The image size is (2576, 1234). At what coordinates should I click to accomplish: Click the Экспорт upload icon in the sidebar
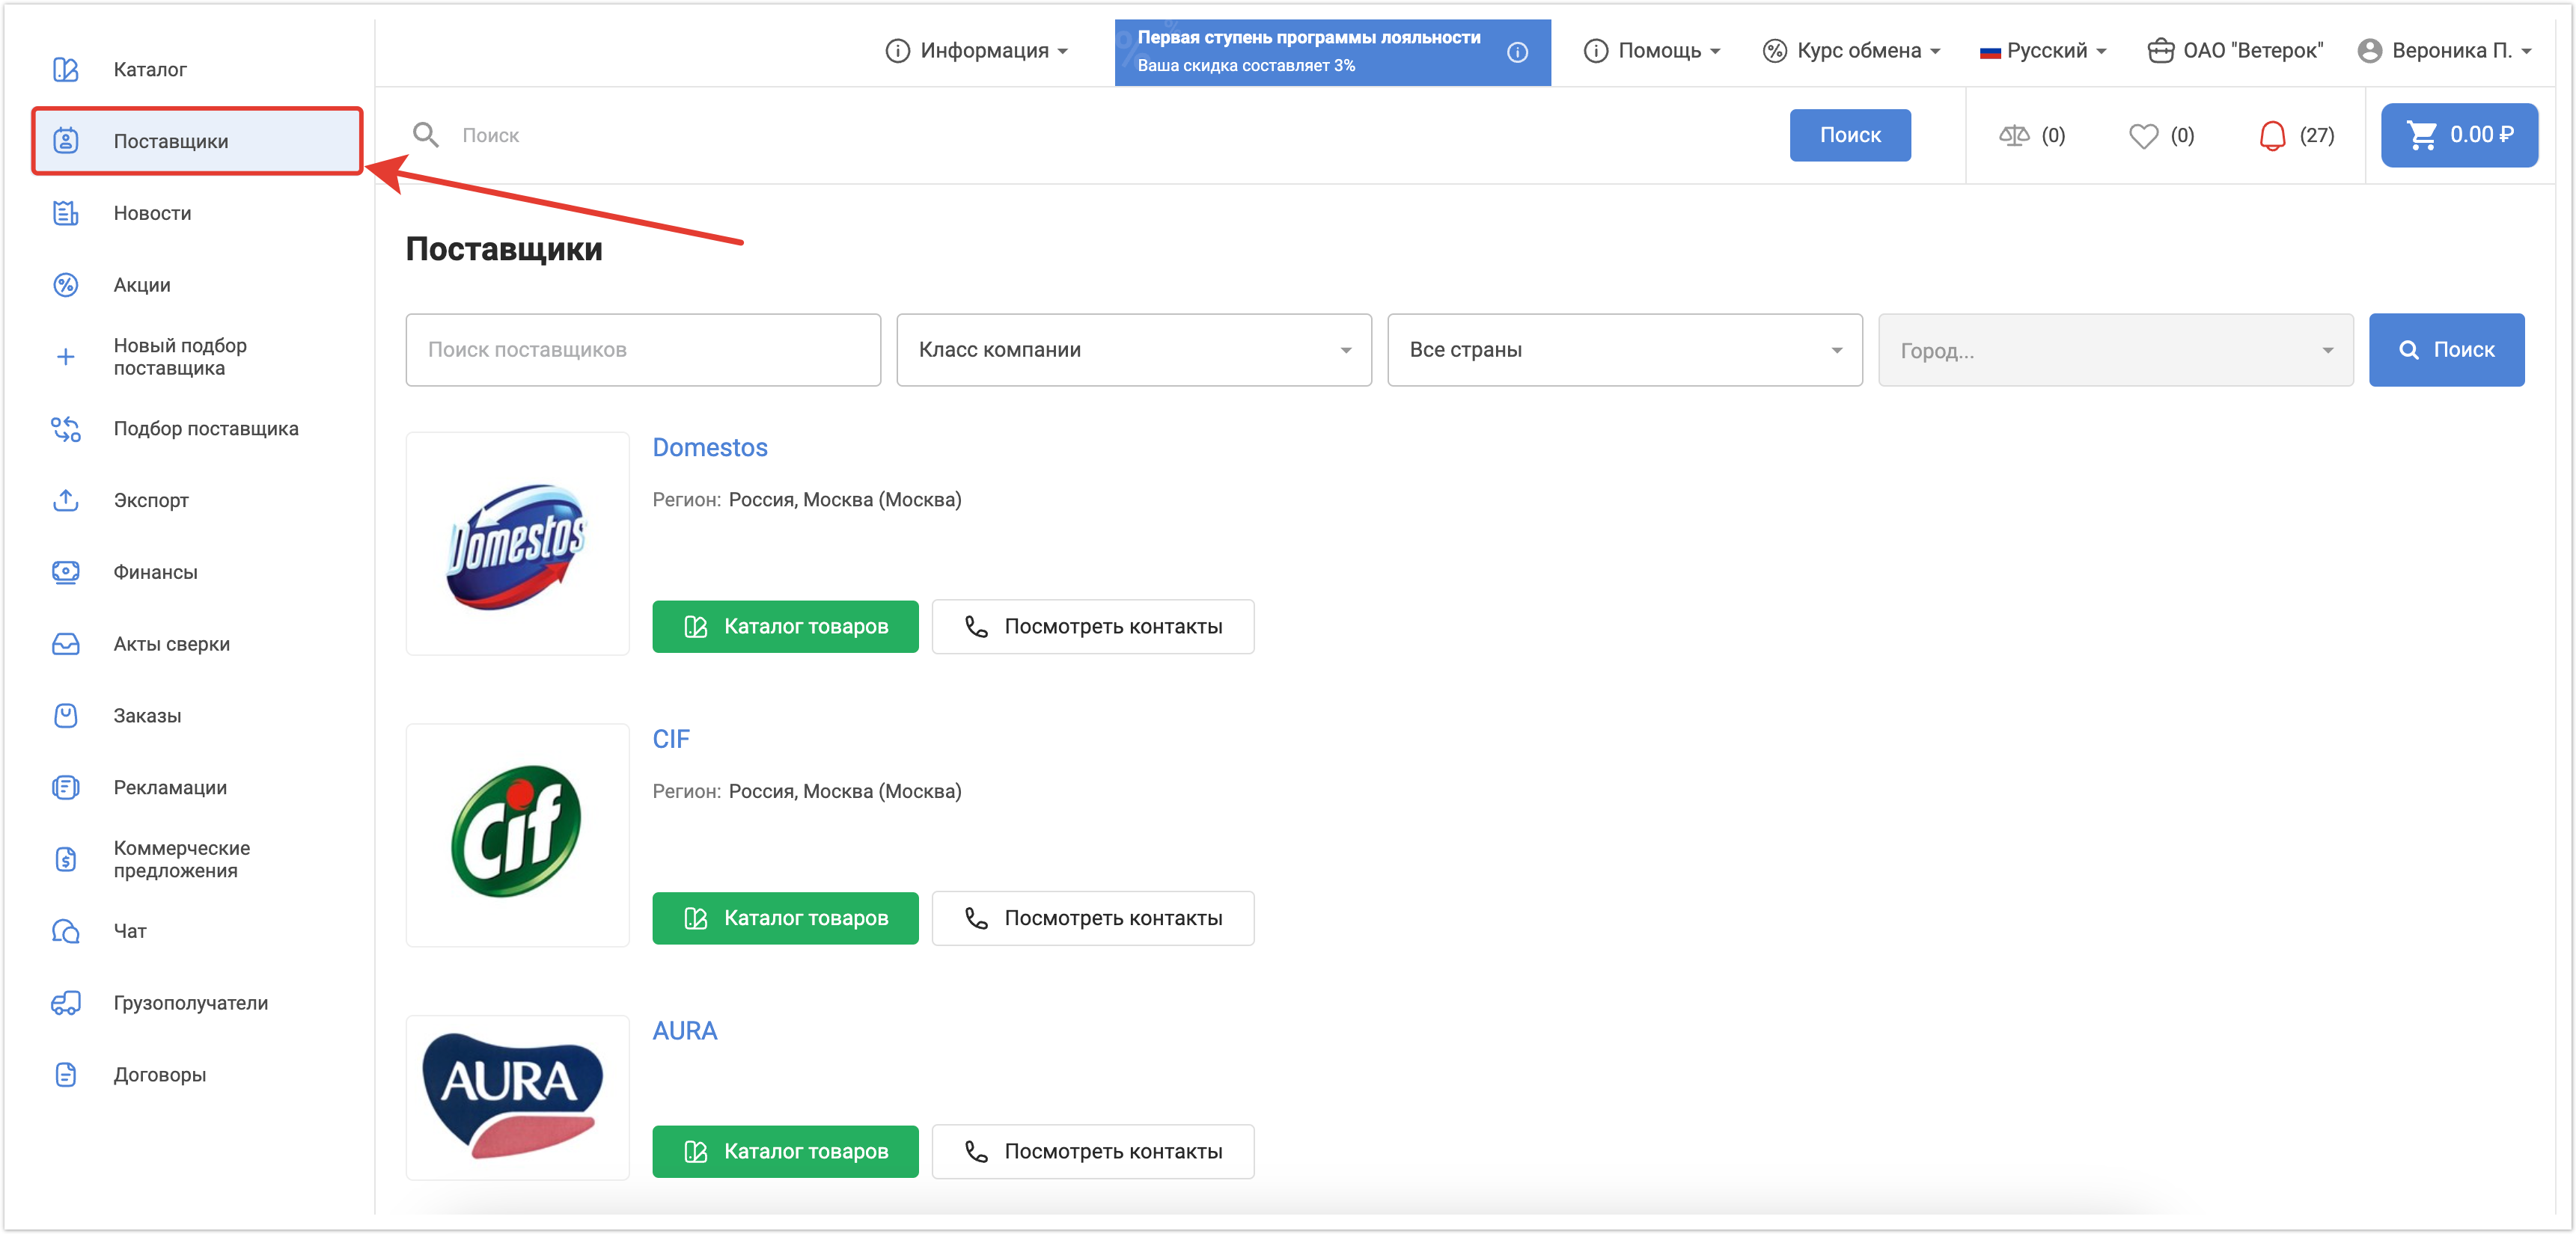coord(66,500)
